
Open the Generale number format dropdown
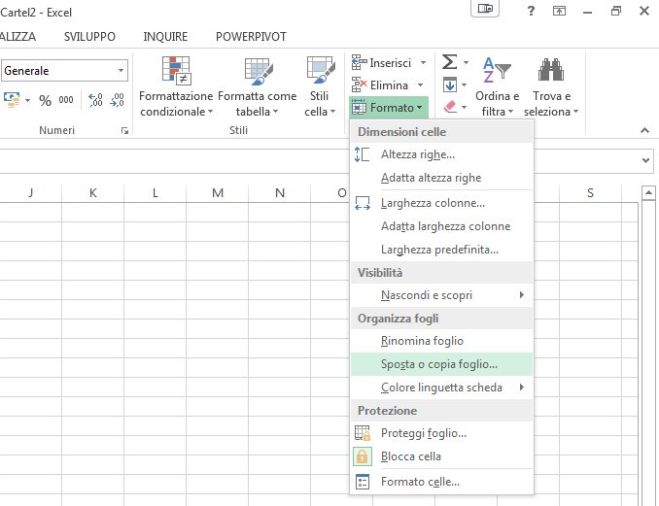(x=121, y=71)
